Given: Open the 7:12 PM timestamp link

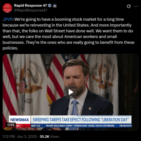Looking at the screenshot, I should (9, 136).
